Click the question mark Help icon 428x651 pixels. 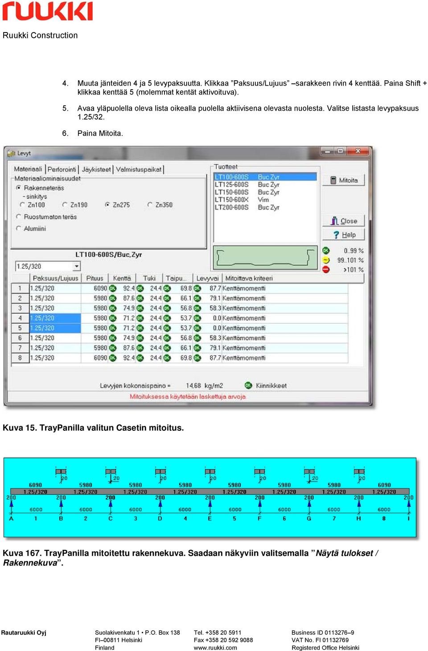pyautogui.click(x=336, y=235)
